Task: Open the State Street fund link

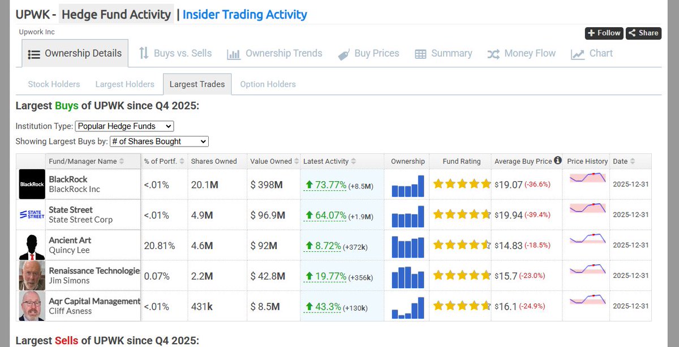Action: click(71, 210)
